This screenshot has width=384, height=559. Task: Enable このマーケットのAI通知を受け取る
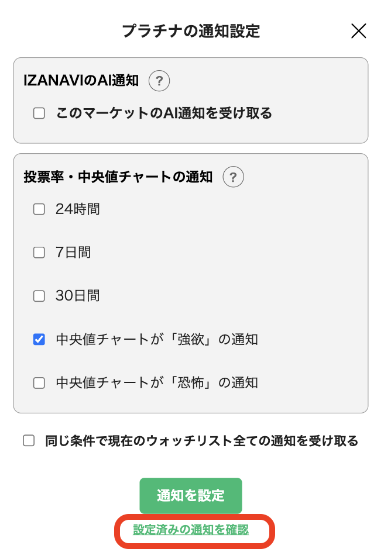39,113
